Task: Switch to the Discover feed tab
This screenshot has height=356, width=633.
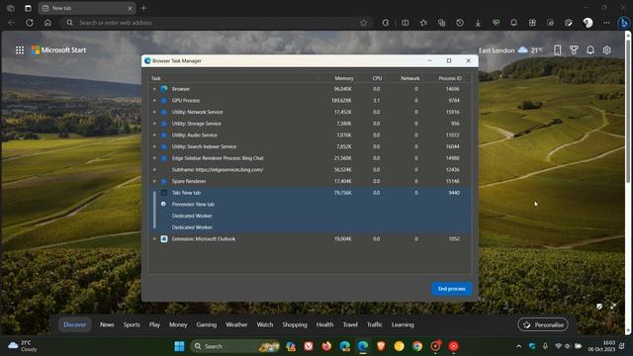Action: [x=75, y=324]
